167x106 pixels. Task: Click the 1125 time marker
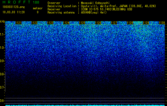82,23
